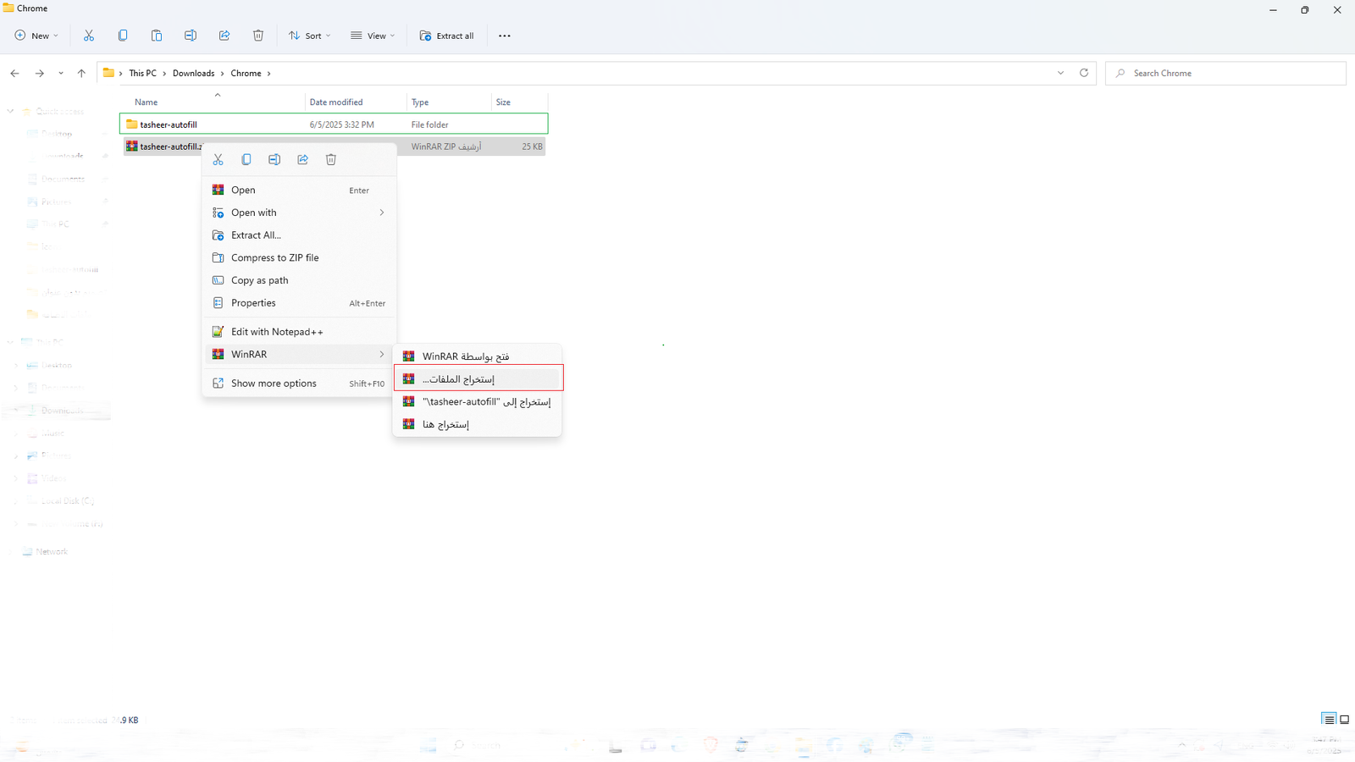Image resolution: width=1355 pixels, height=762 pixels.
Task: Switch to the large thumbnails view icon
Action: pyautogui.click(x=1344, y=720)
